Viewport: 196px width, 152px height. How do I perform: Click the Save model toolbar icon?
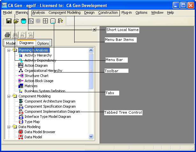[x=9, y=21]
